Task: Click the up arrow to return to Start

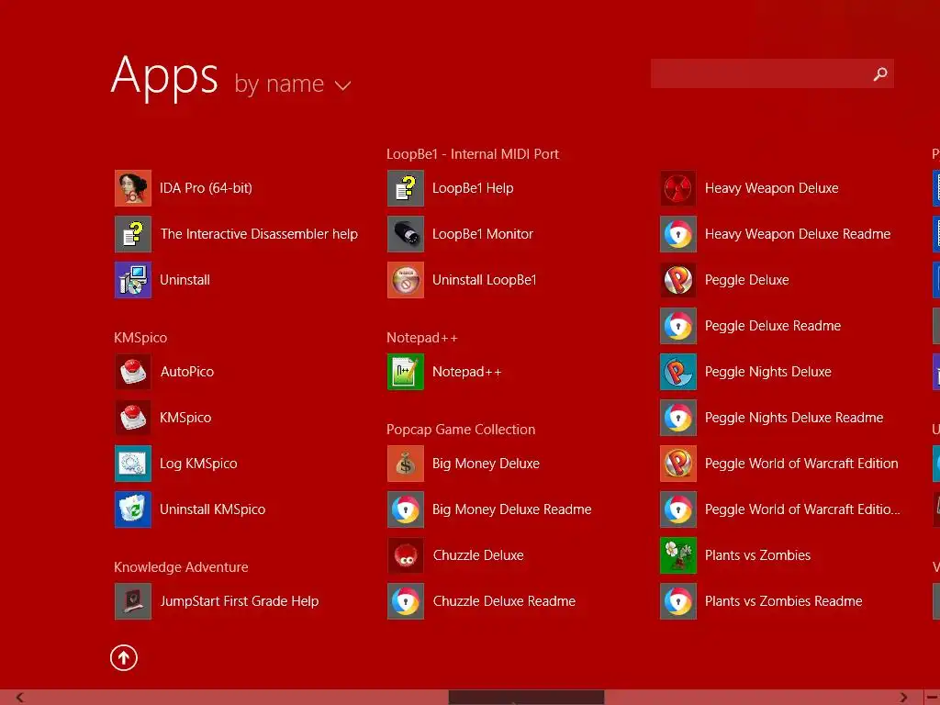Action: (x=124, y=657)
